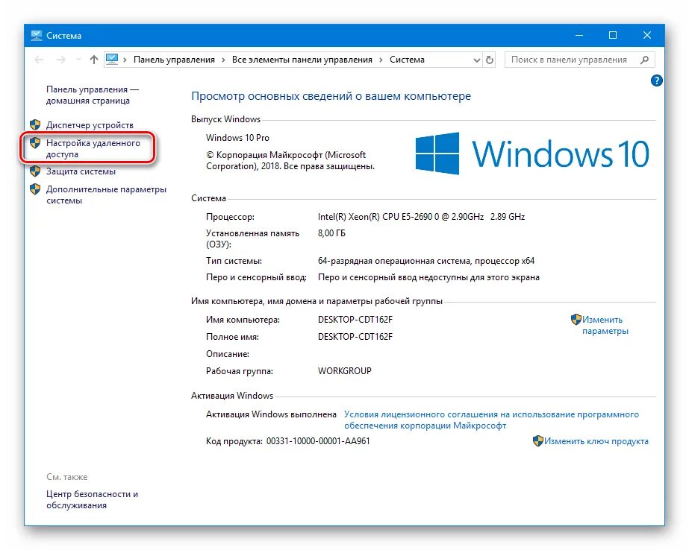Close the Система window
The height and width of the screenshot is (550, 689).
[646, 35]
